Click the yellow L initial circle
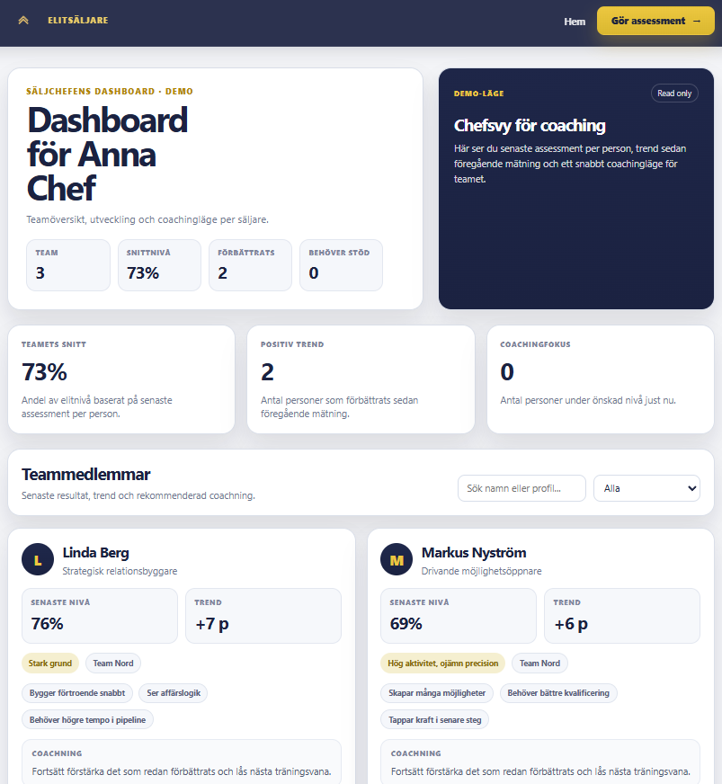The width and height of the screenshot is (722, 784). coord(37,559)
